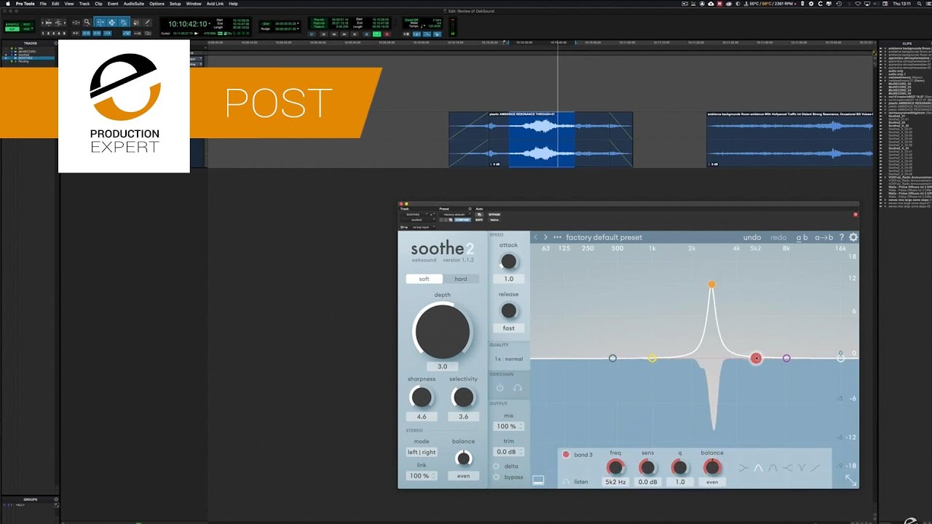This screenshot has width=932, height=524.
Task: Open the Apple menu
Action: point(7,4)
